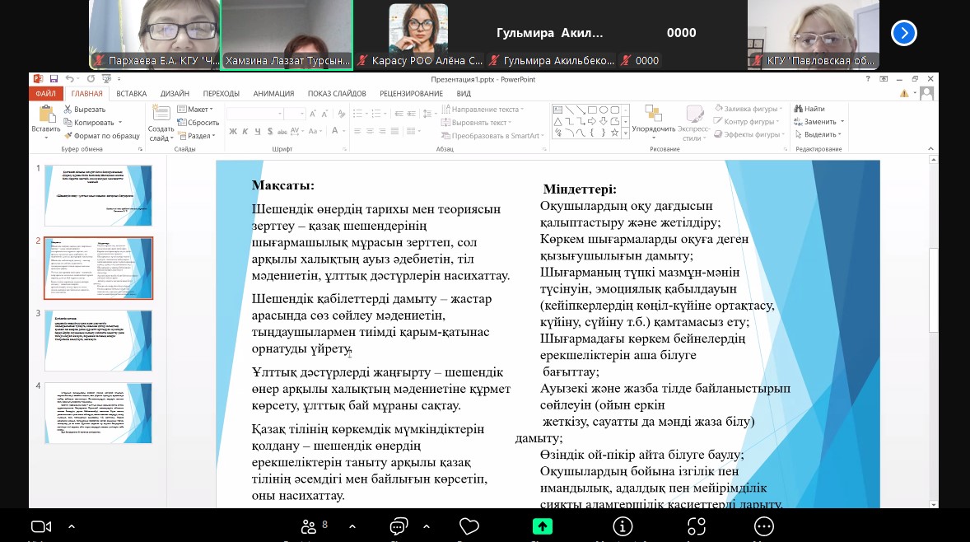Select slide 3 thumbnail in panel

coord(98,340)
